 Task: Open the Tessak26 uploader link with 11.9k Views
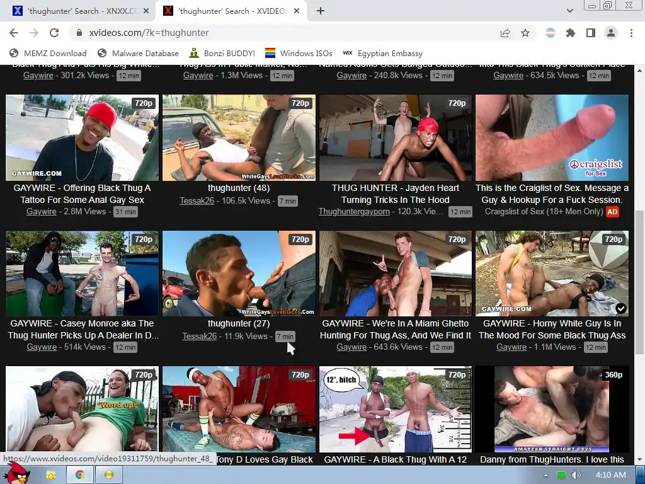coord(200,337)
